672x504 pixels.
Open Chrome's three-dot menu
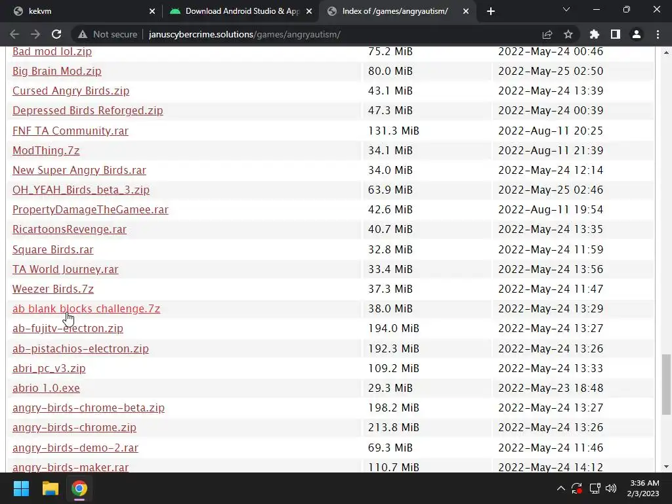[x=658, y=34]
